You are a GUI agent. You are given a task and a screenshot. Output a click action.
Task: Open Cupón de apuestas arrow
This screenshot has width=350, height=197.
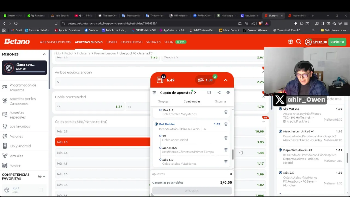[x=195, y=92]
